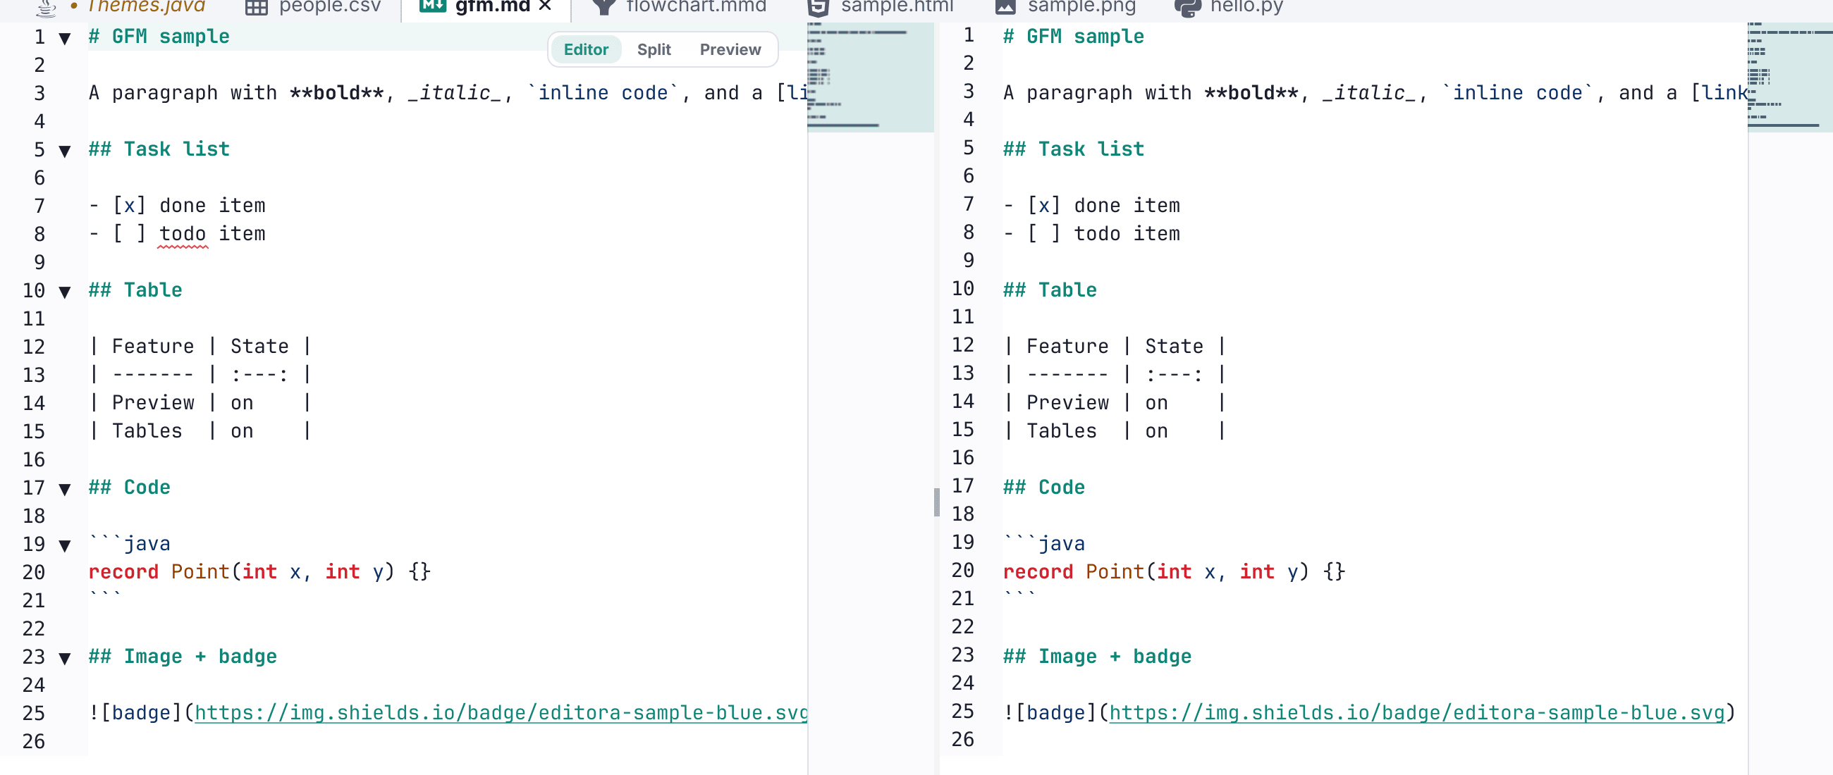Fold the '## Code' section arrow

[x=65, y=489]
